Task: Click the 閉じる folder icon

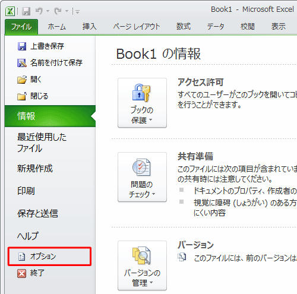Action: pyautogui.click(x=22, y=96)
